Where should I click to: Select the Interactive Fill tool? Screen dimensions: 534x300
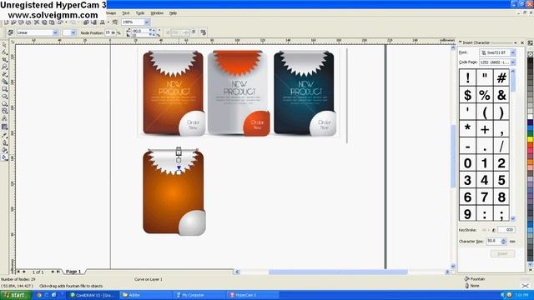4,157
